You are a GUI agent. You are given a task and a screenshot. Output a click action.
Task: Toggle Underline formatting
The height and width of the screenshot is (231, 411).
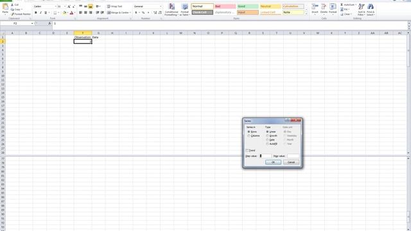point(46,13)
